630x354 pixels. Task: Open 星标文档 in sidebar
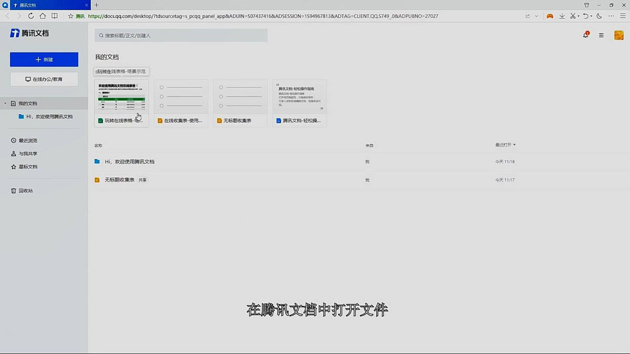point(28,167)
